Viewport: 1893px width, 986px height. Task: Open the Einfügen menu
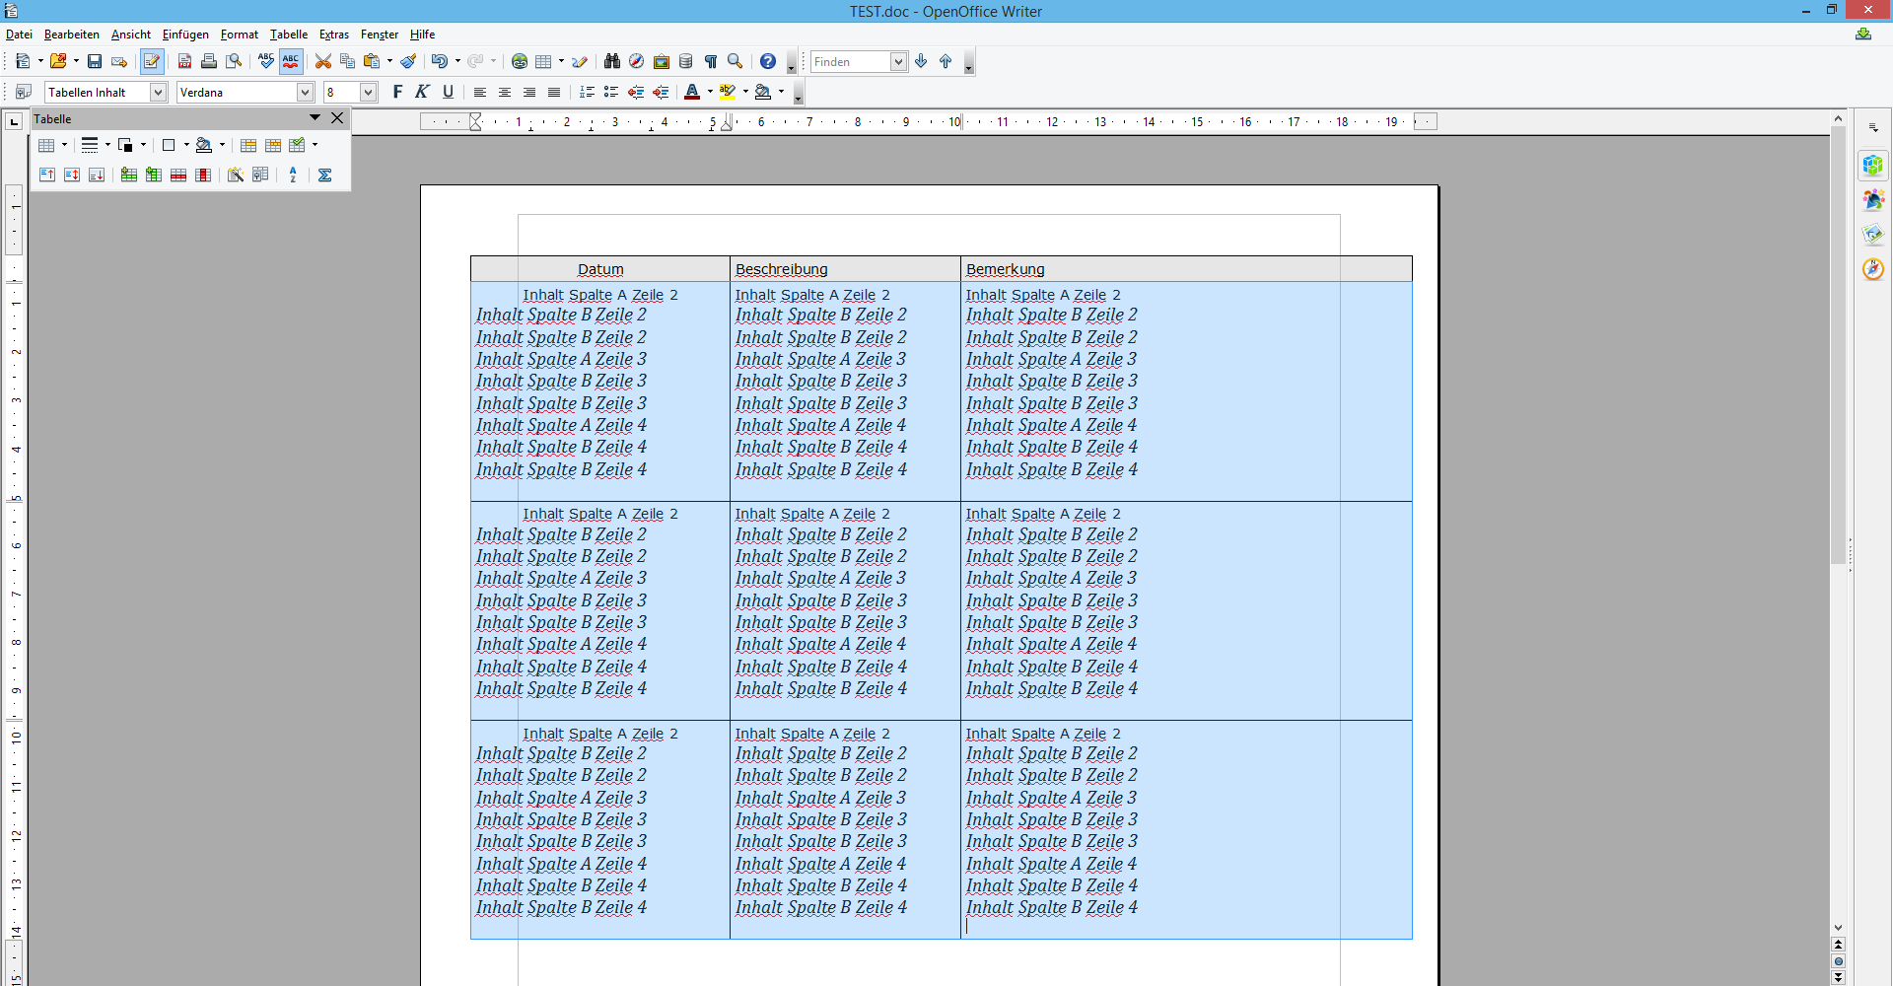[x=185, y=35]
